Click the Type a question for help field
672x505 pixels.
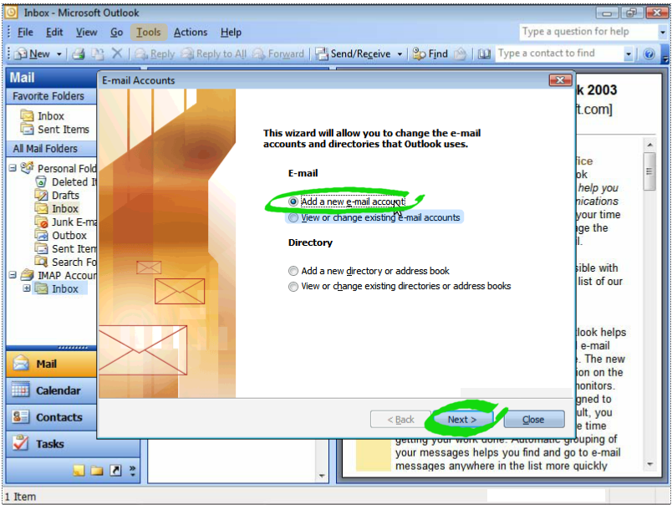[588, 32]
